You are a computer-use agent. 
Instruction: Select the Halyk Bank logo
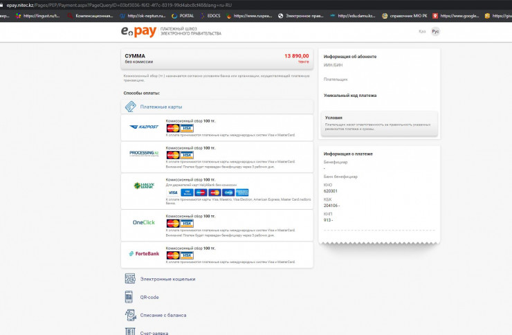point(144,185)
